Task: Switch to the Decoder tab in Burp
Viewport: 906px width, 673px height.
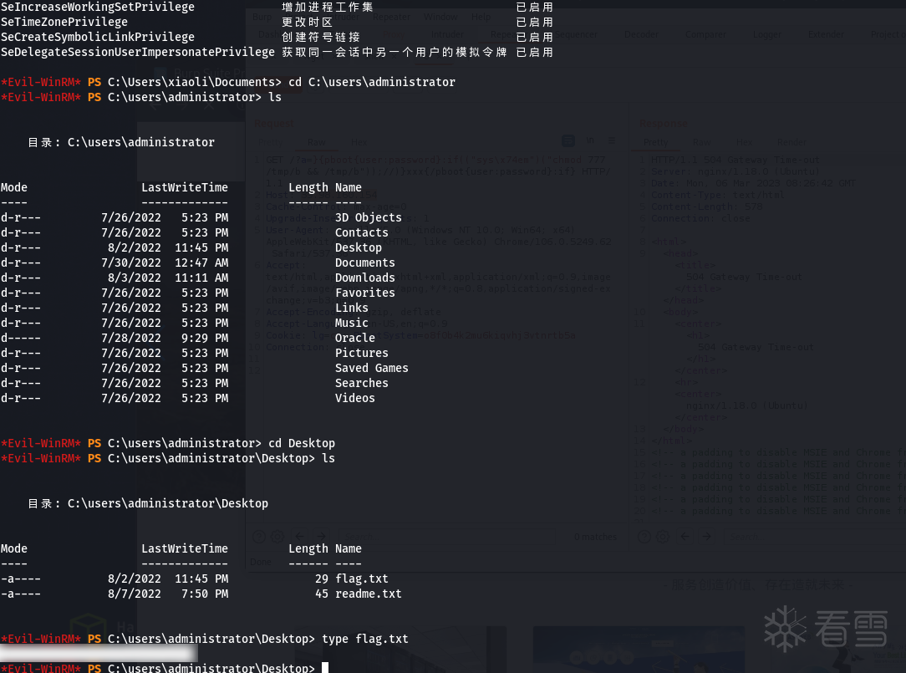Action: 641,34
